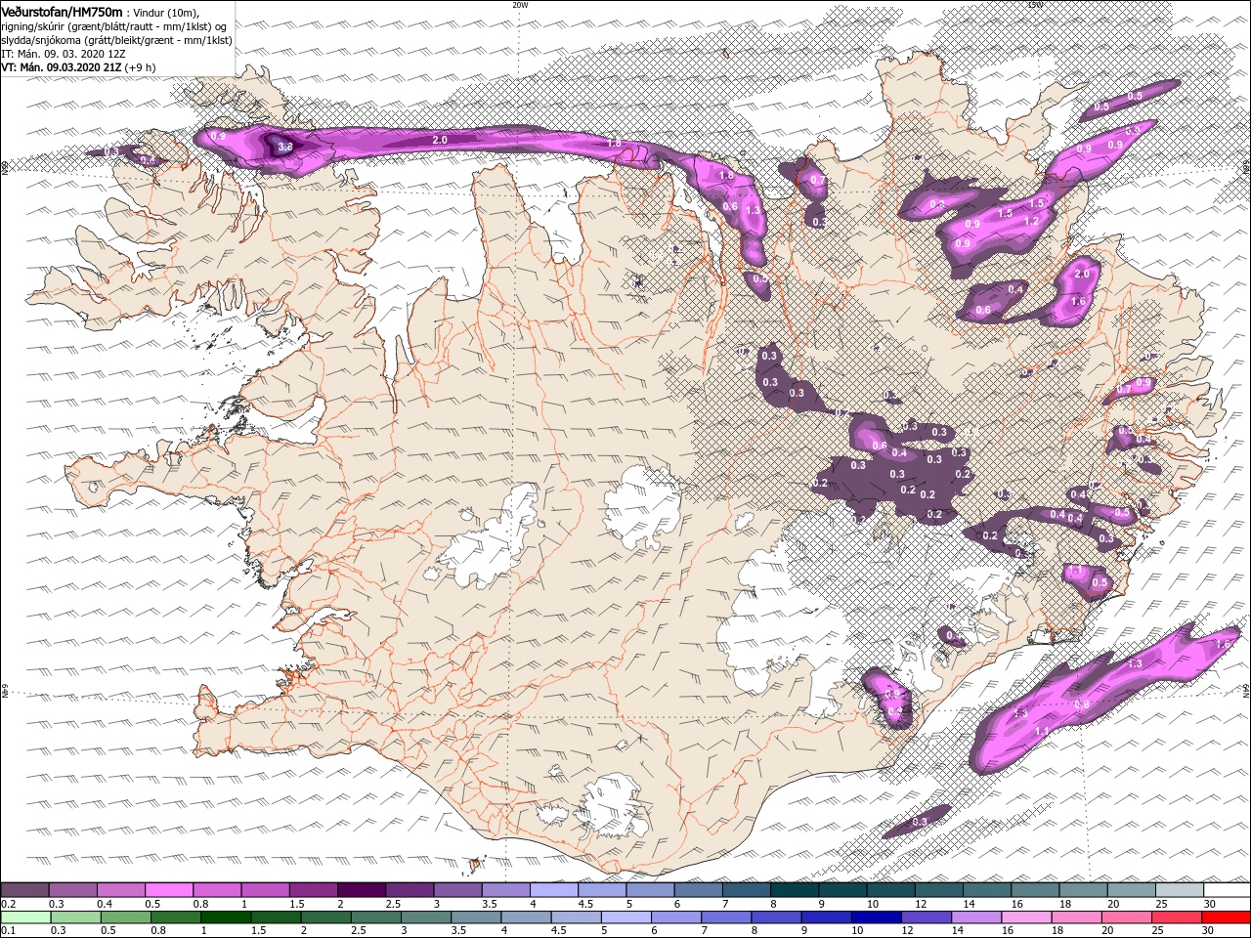Screen dimensions: 1251x938
Task: Select the 'slydda/snjókoma (grátt/bleikt/grænt' description line
Action: pos(114,40)
